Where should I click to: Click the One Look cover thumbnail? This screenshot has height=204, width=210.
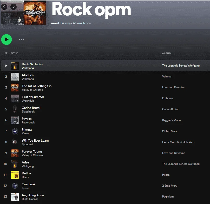pos(15,186)
